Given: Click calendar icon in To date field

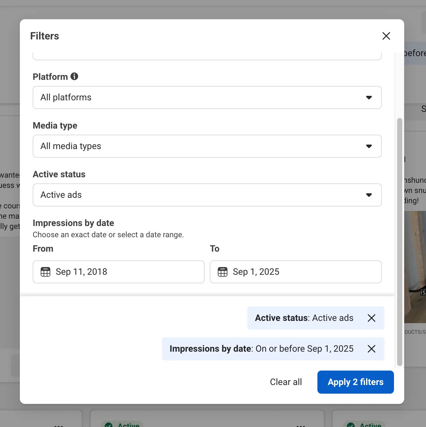Looking at the screenshot, I should (223, 272).
